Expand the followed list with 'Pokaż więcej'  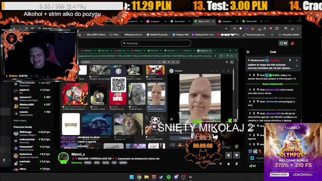20,121
